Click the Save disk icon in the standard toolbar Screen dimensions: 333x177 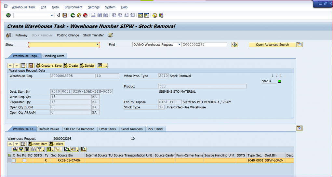(x=65, y=15)
